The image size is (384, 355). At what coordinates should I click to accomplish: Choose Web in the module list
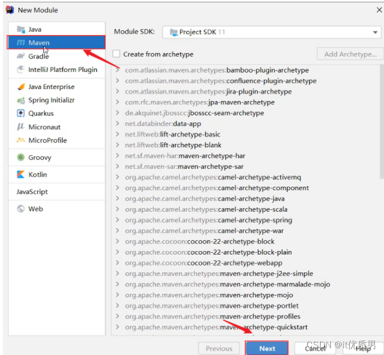point(57,209)
